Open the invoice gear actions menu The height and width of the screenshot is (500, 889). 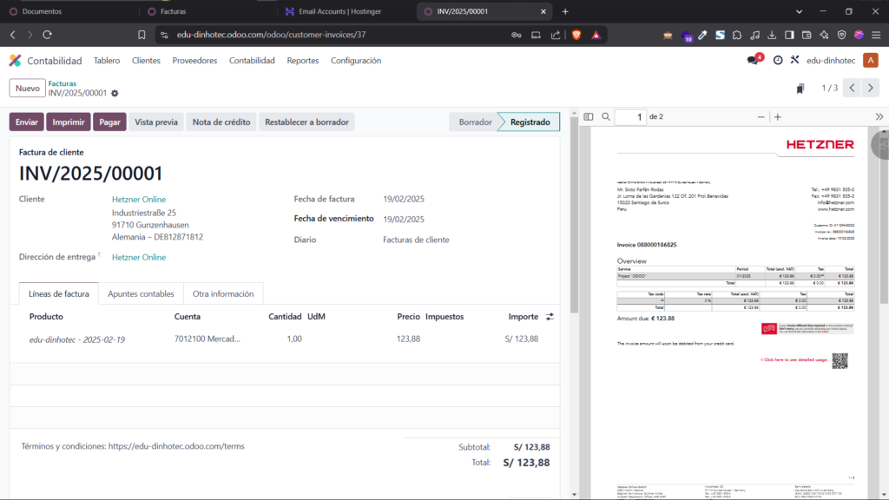(x=115, y=93)
